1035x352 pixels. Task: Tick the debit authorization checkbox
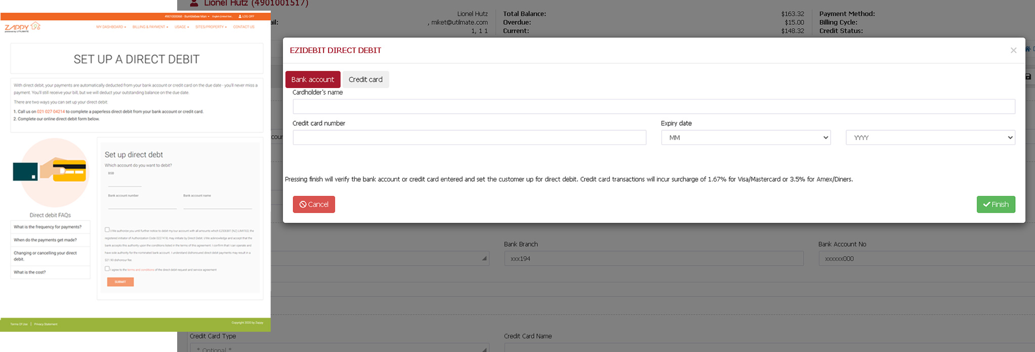tap(107, 230)
